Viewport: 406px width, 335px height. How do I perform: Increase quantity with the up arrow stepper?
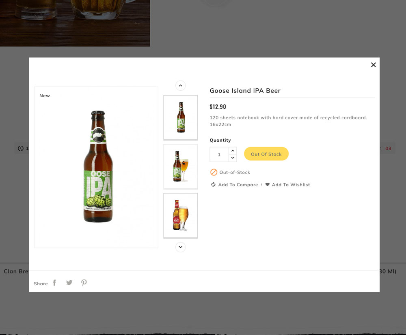[233, 150]
